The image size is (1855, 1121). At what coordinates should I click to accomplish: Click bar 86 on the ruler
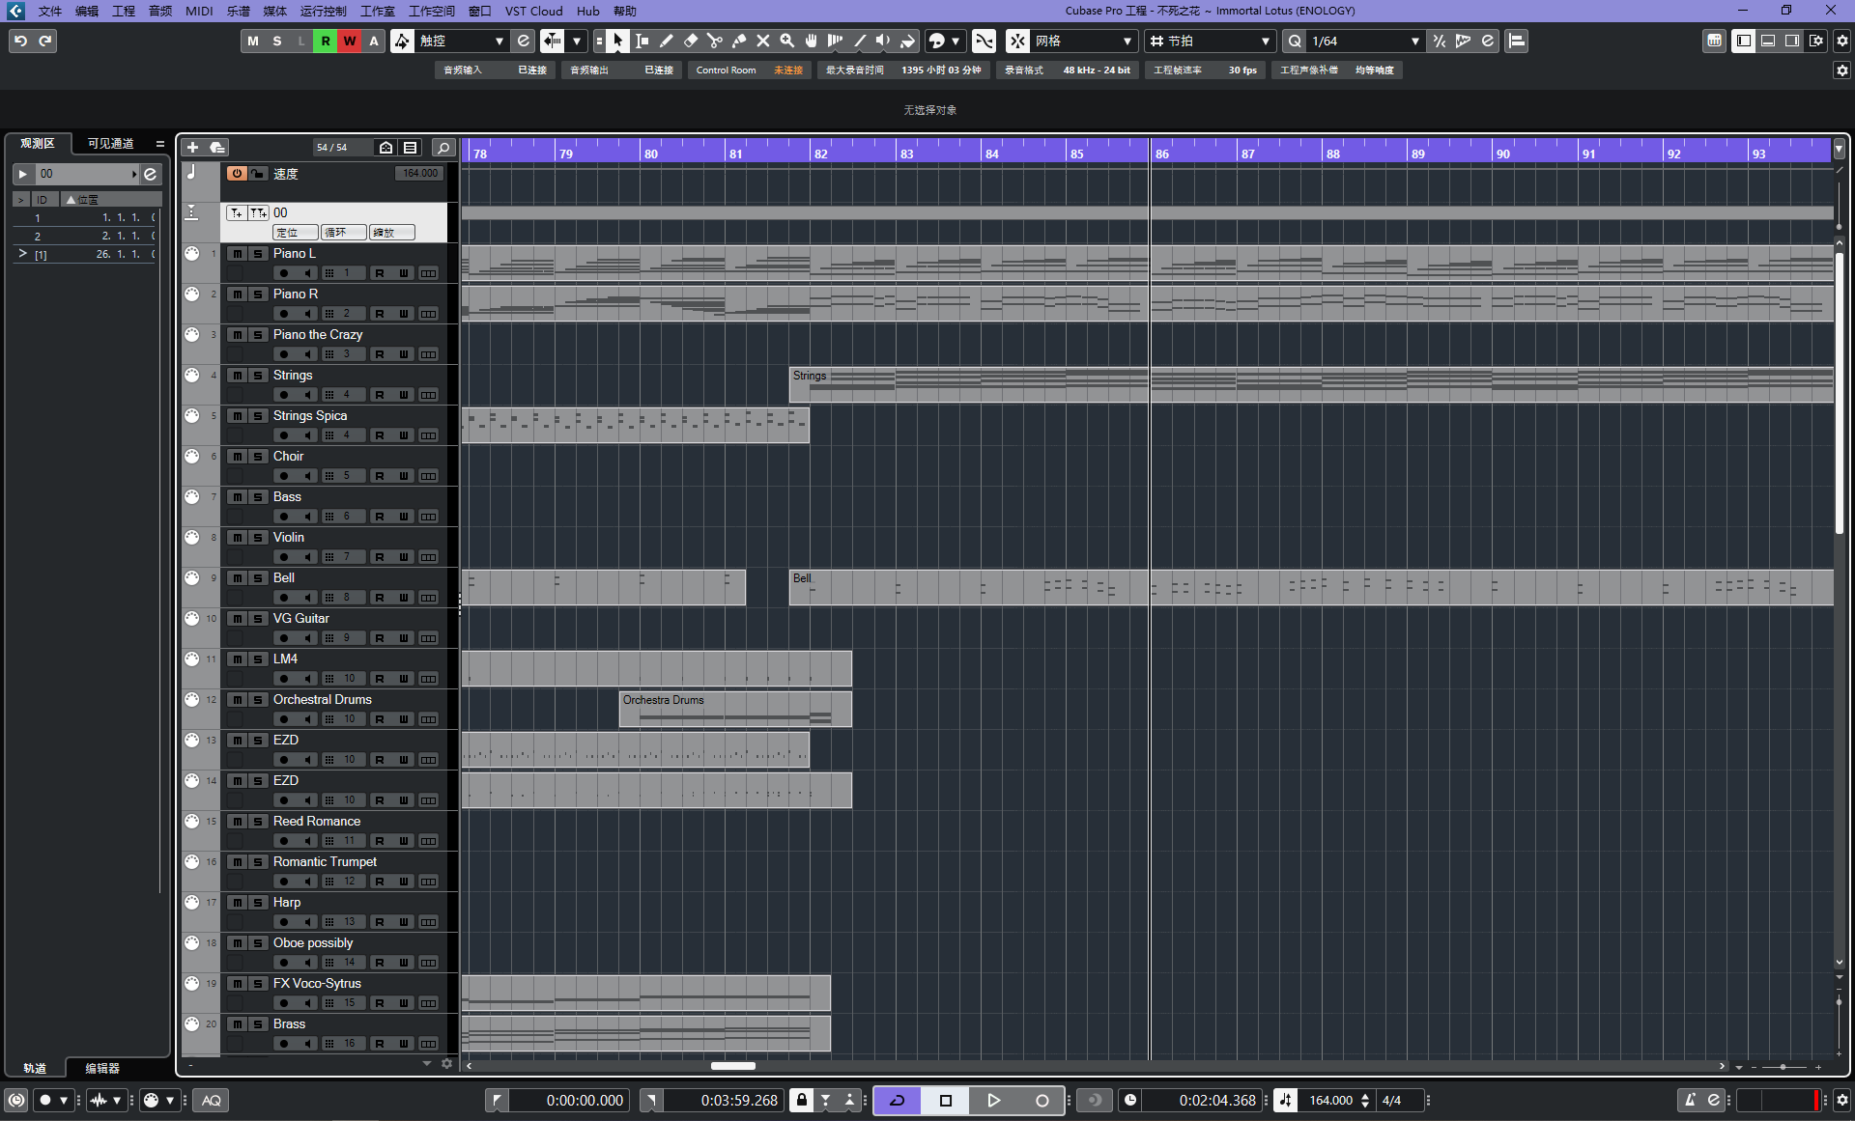[x=1161, y=153]
